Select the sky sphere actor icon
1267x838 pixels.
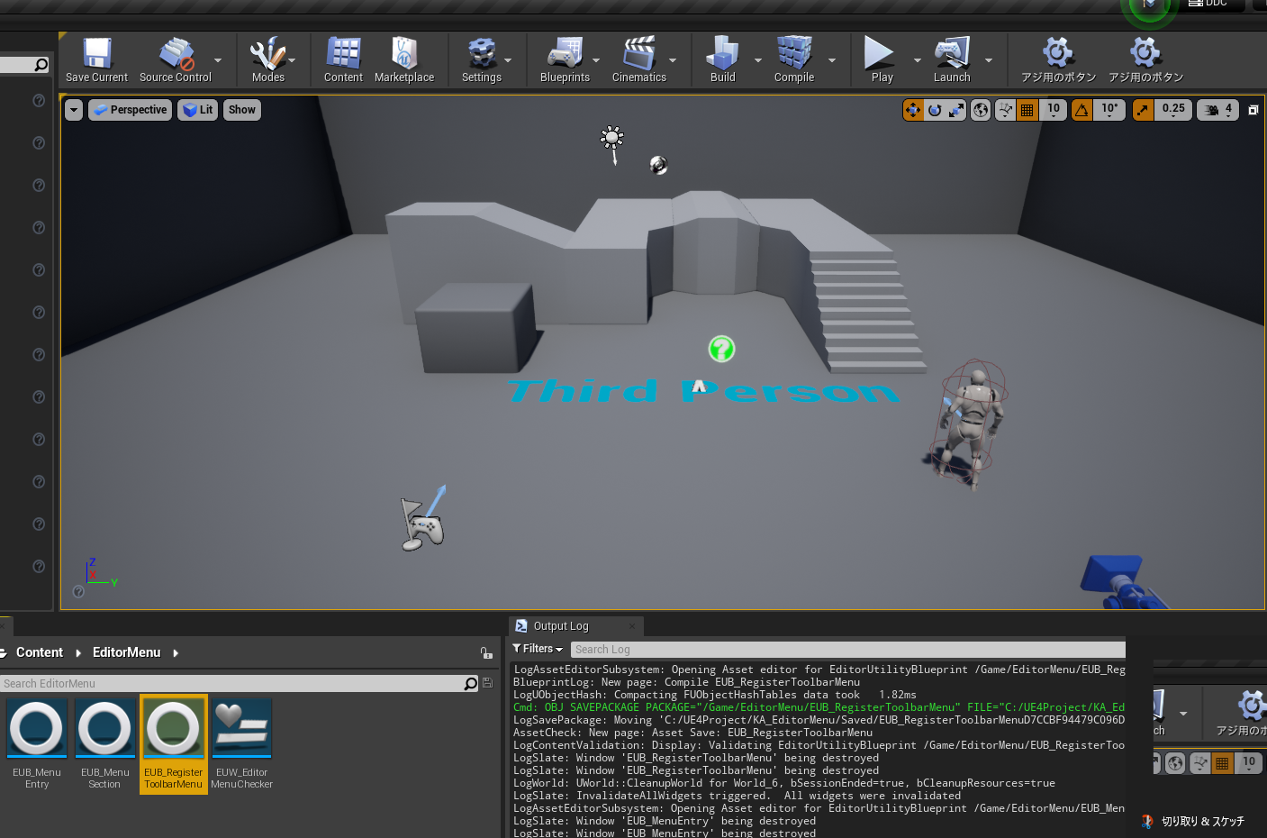click(x=659, y=165)
